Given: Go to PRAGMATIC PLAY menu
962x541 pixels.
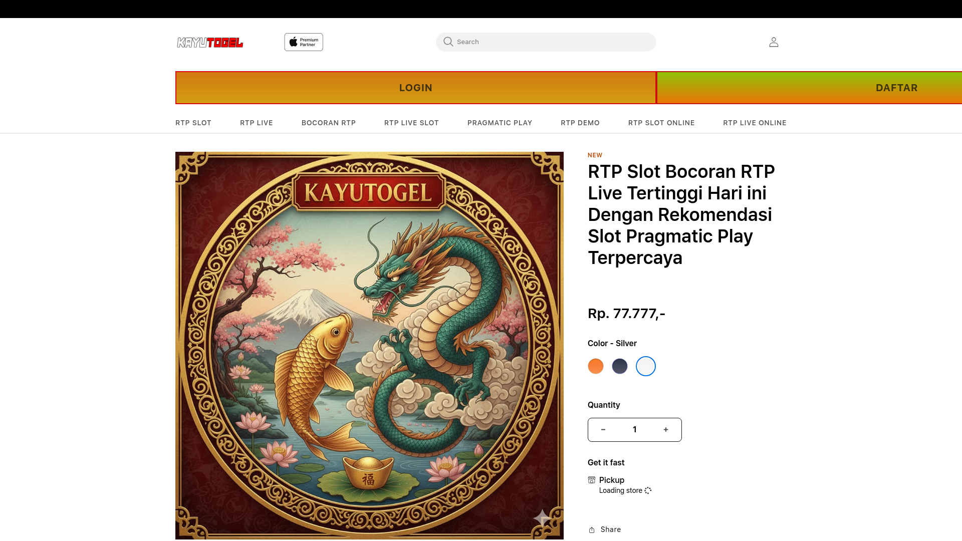Looking at the screenshot, I should click(500, 123).
